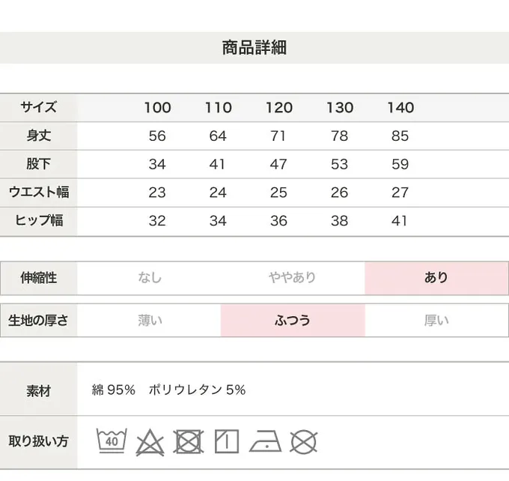The height and width of the screenshot is (481, 509).
Task: Click the ウエスト幅 row label
Action: point(39,192)
